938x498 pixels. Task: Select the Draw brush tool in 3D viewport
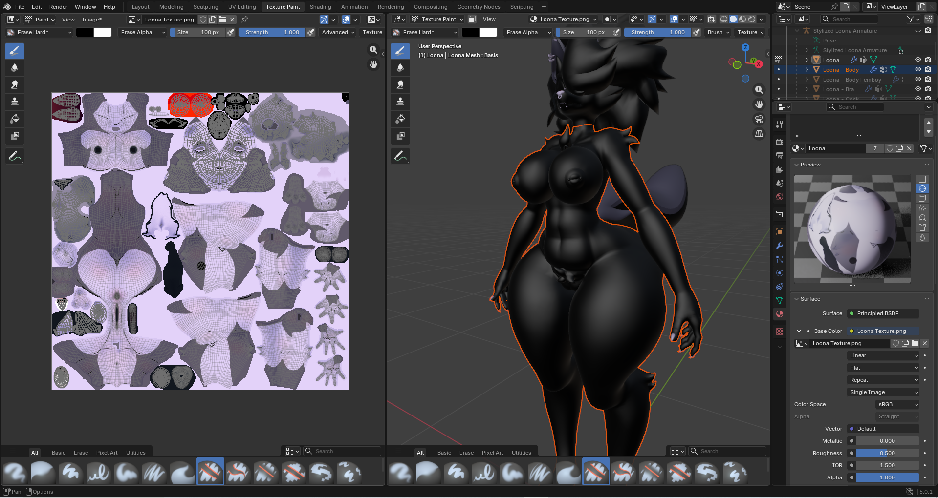coord(400,51)
